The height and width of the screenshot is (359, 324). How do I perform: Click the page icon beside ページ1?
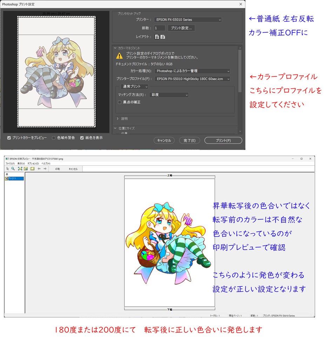coord(6,178)
